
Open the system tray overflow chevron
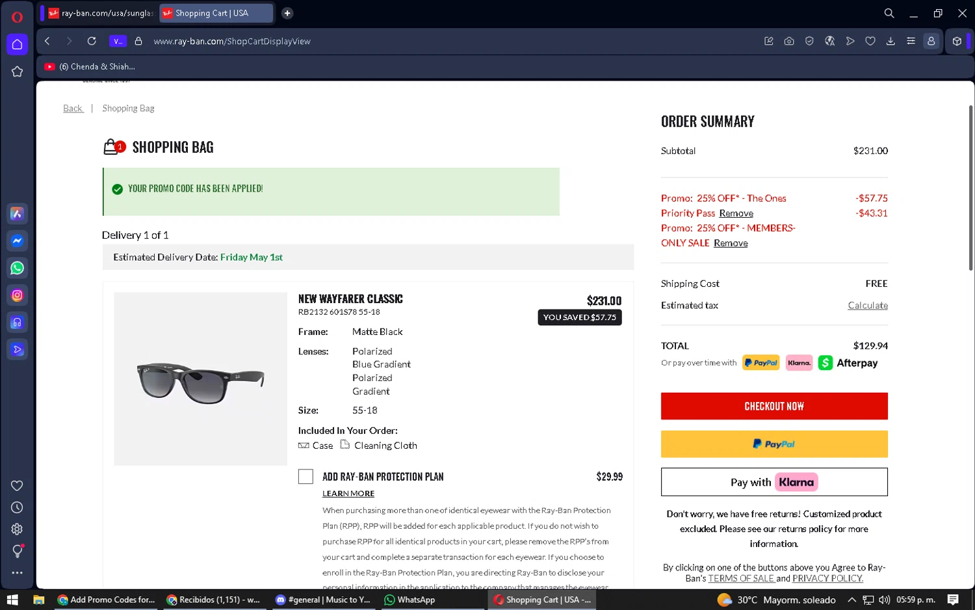[851, 600]
